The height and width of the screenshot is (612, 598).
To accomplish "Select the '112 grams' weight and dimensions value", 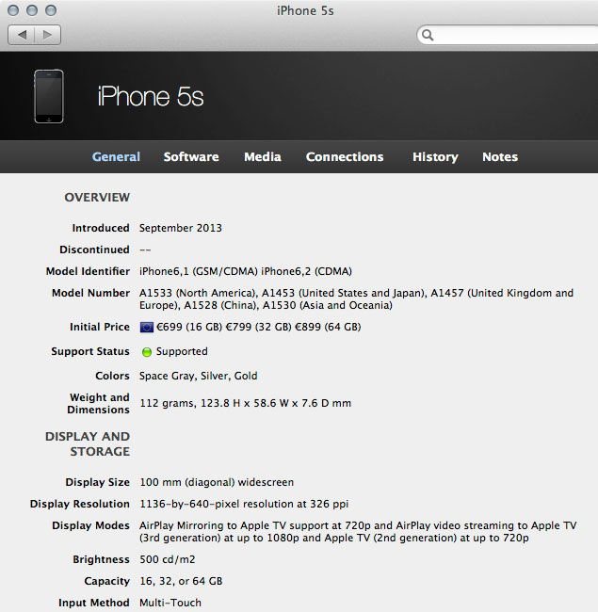I will point(245,403).
